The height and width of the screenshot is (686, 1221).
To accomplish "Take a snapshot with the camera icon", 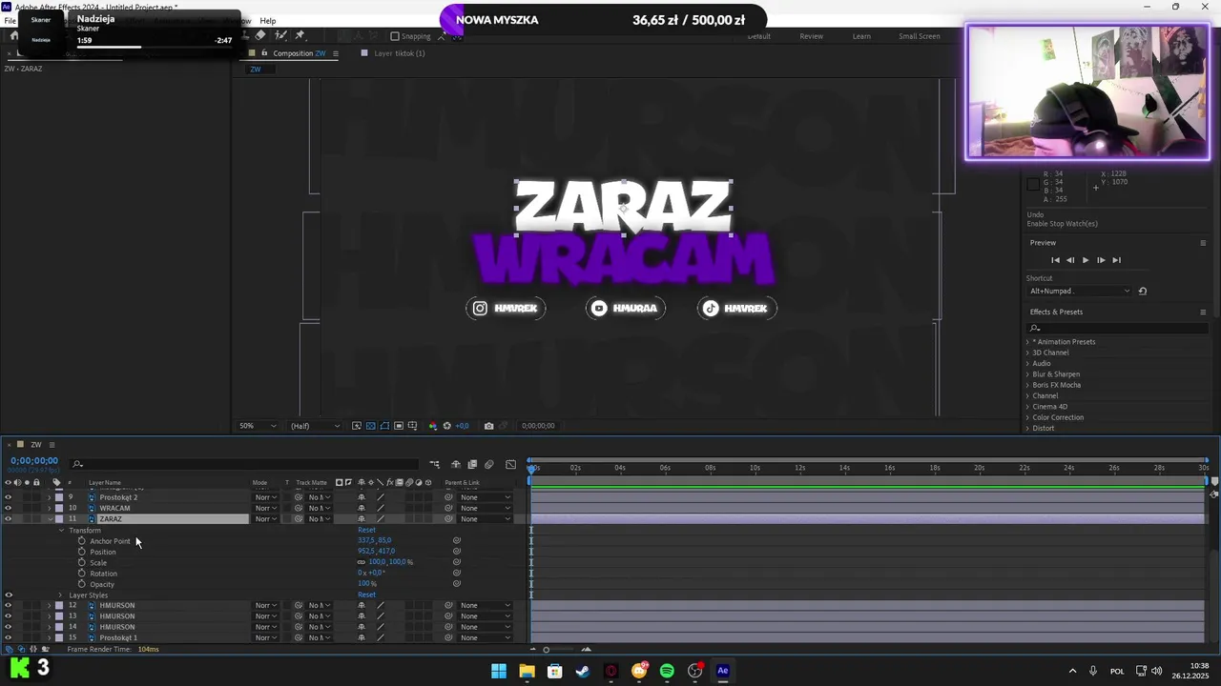I will click(x=489, y=426).
